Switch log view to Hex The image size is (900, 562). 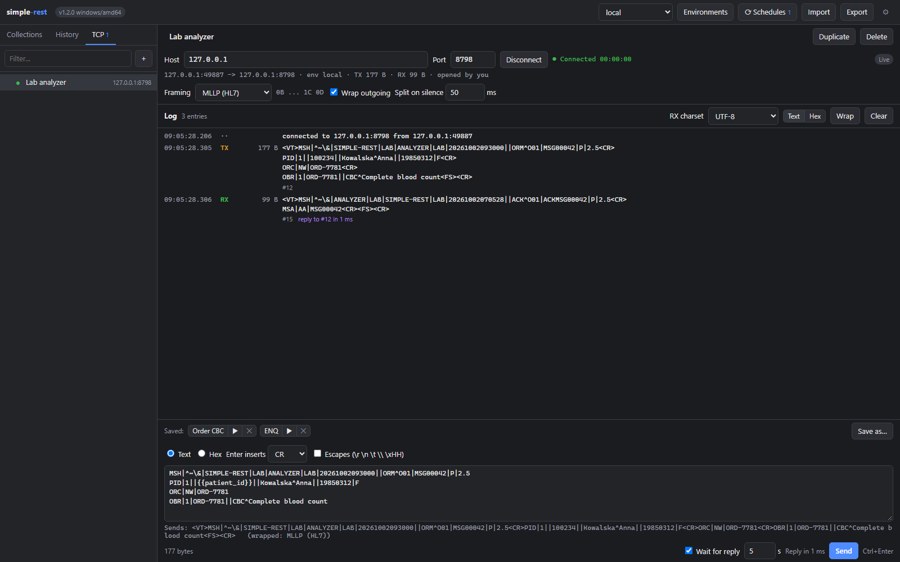click(x=815, y=116)
